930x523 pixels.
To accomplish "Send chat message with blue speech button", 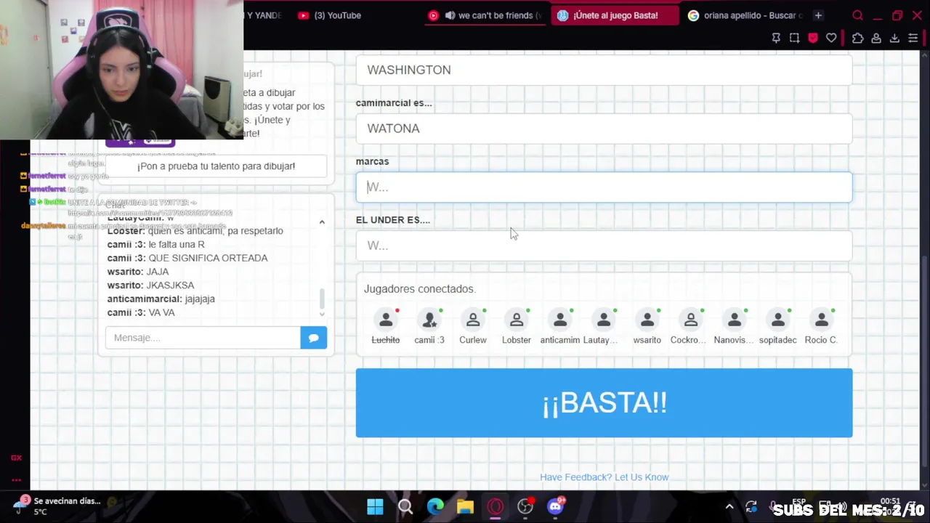I will [x=314, y=338].
